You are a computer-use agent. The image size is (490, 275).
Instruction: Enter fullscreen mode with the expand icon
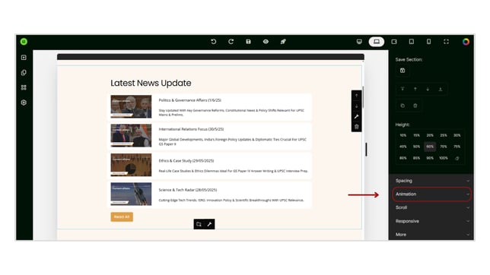click(446, 42)
